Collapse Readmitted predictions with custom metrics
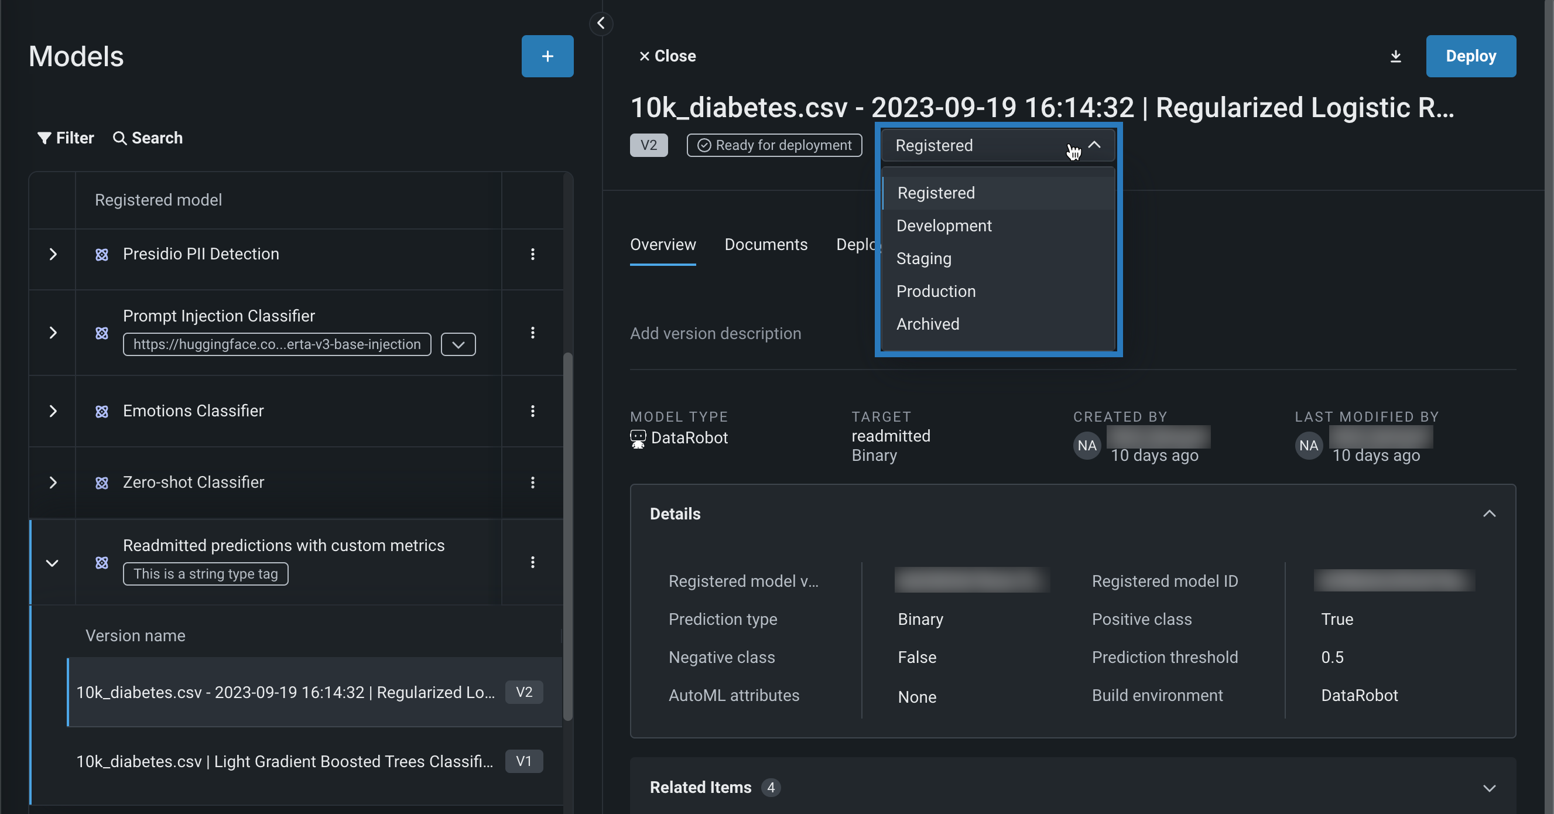Screen dimensions: 1554x814 point(53,562)
